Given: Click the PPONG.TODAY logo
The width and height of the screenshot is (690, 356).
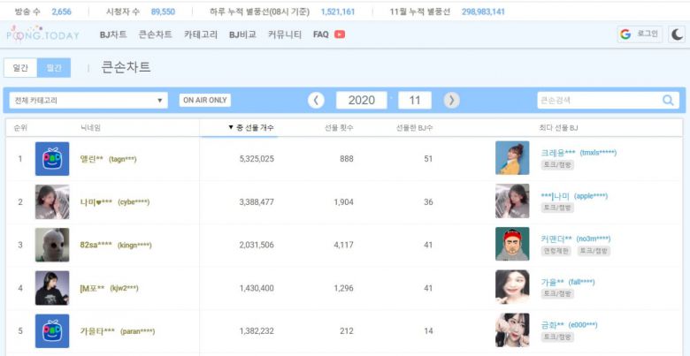Looking at the screenshot, I should 42,34.
